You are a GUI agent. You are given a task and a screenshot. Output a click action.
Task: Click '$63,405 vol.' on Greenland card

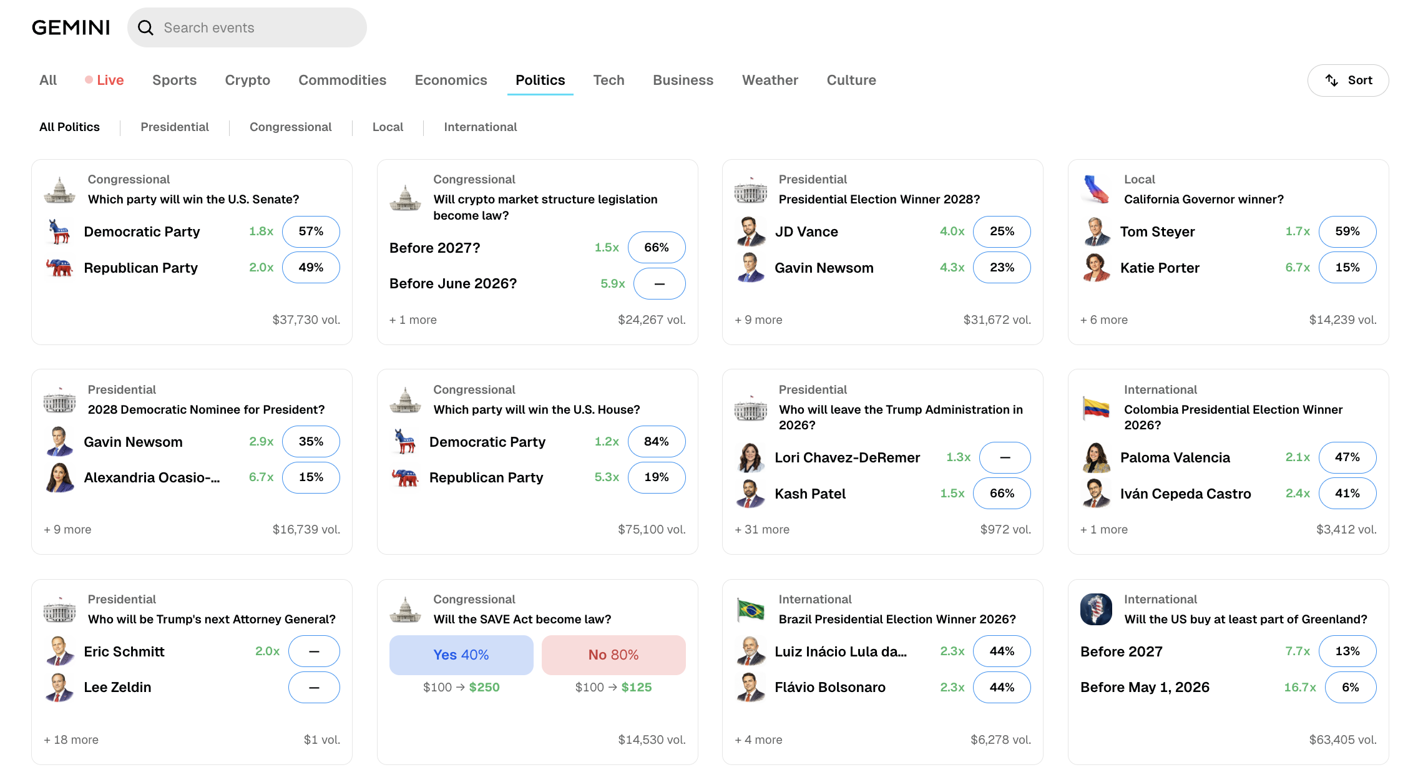click(x=1342, y=739)
